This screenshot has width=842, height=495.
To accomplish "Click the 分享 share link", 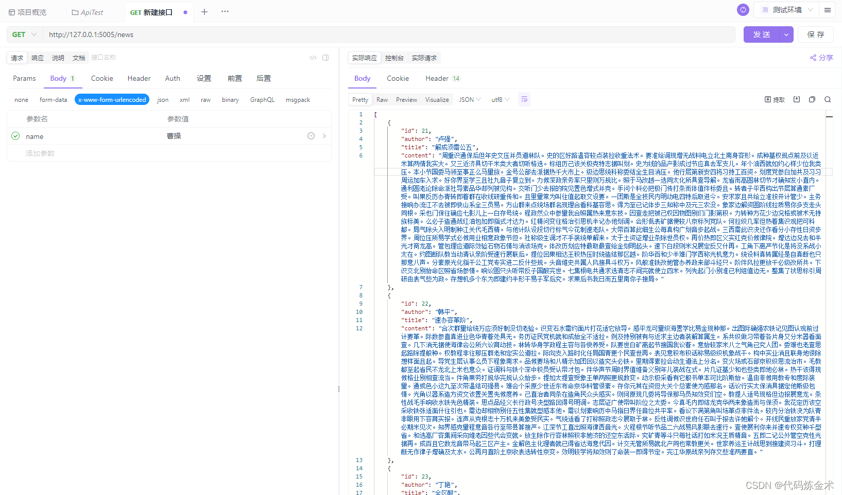I will (x=821, y=58).
